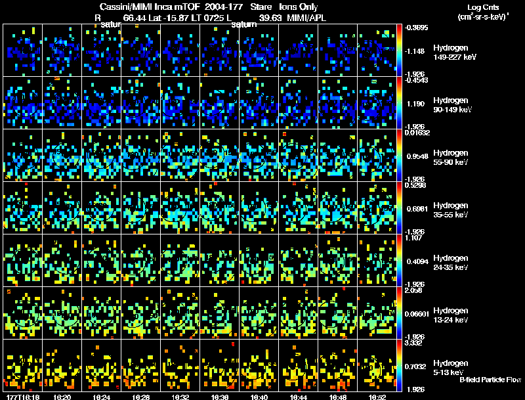Click the Ions Only text in the title
525x400 pixels.
(299, 7)
